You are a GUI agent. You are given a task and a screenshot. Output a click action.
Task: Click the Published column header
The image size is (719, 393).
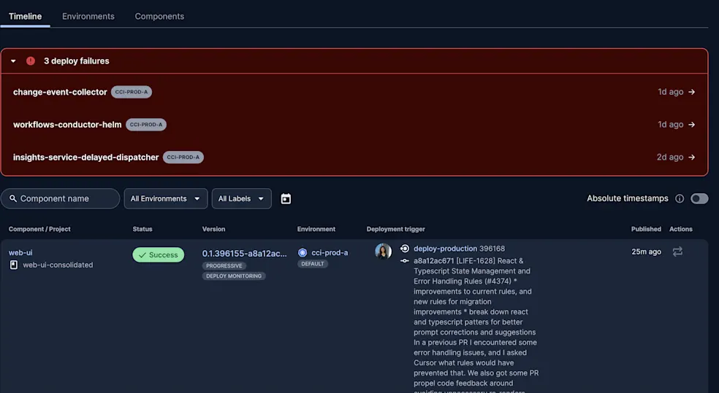click(646, 229)
